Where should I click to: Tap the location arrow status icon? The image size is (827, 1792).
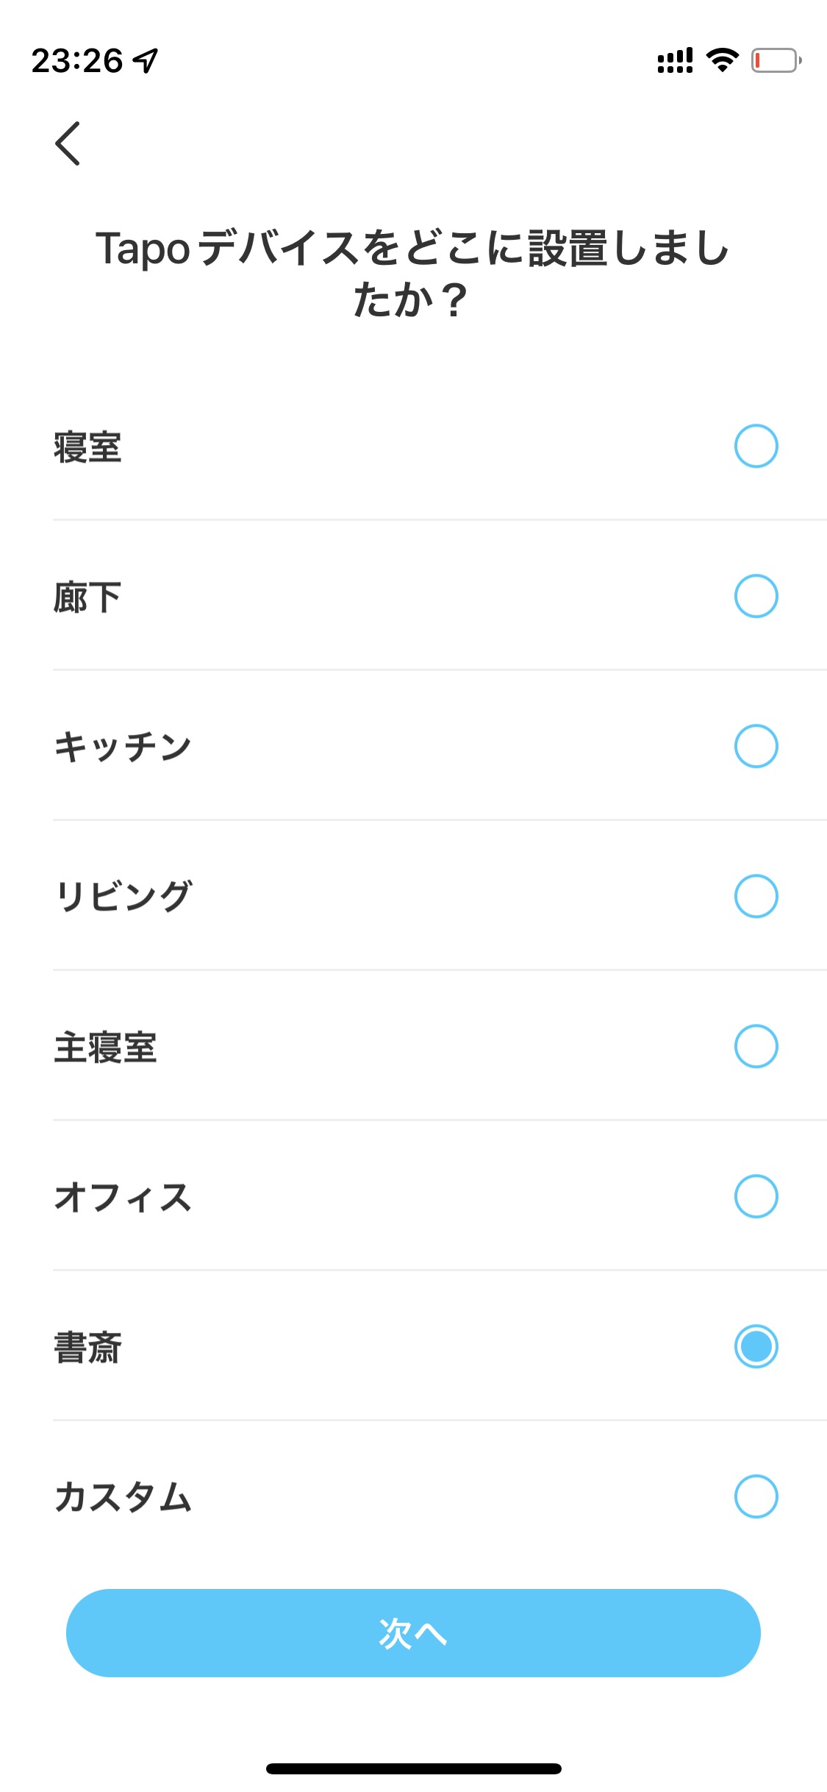pyautogui.click(x=146, y=60)
